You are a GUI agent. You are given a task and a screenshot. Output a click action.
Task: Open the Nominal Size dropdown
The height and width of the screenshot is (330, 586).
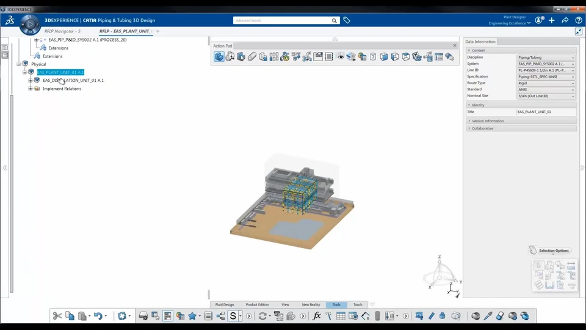tap(546, 96)
